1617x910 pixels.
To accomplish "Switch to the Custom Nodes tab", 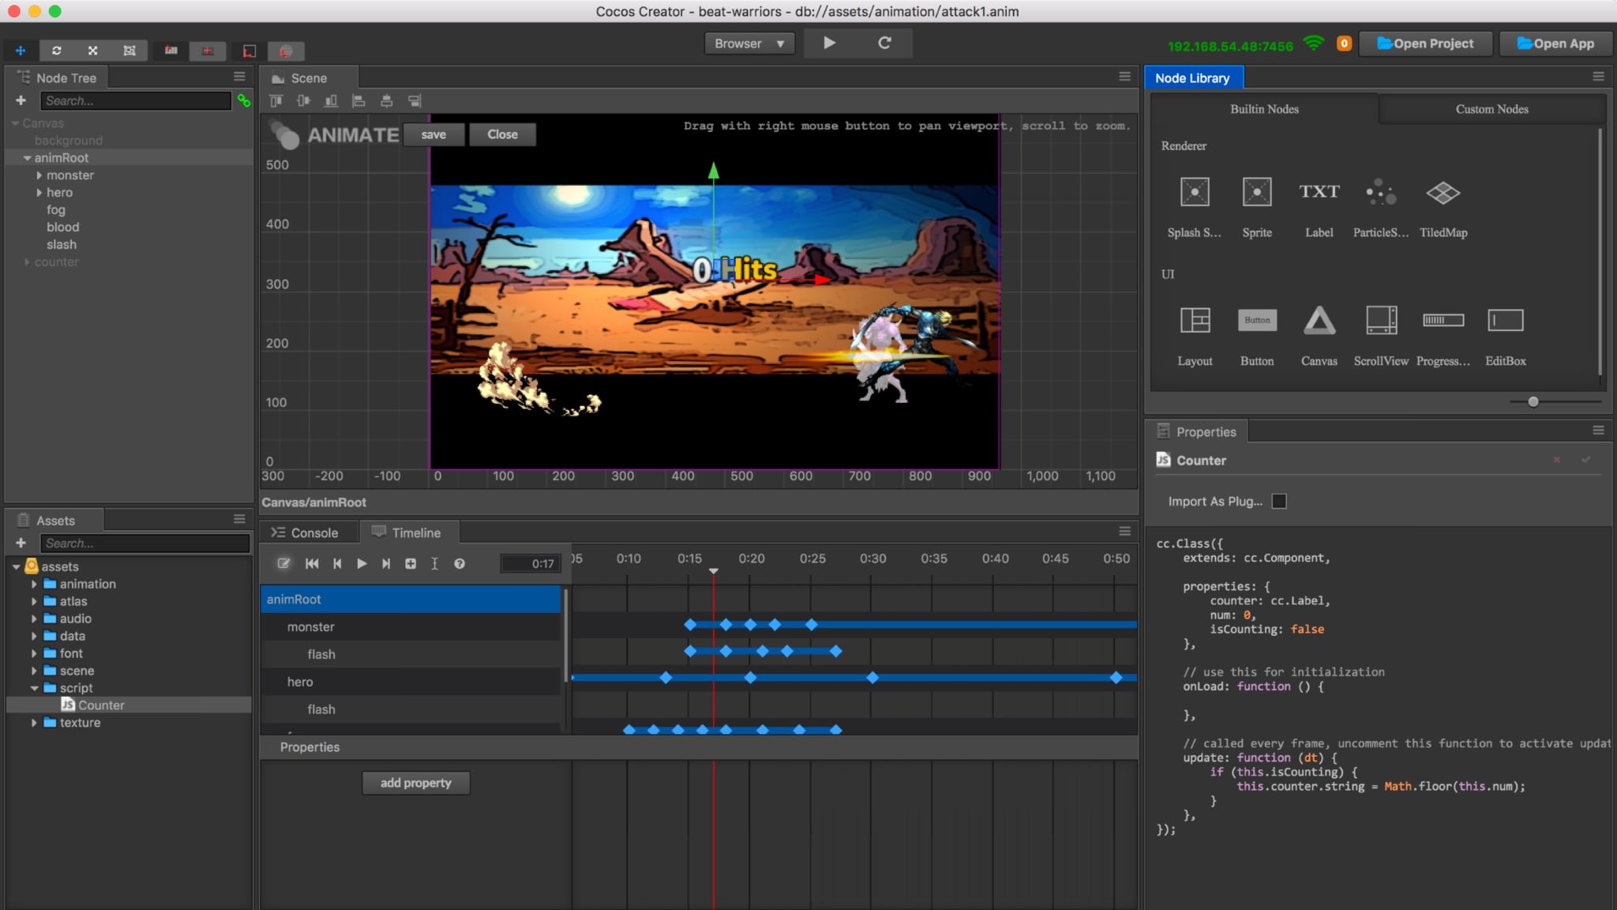I will pyautogui.click(x=1491, y=109).
